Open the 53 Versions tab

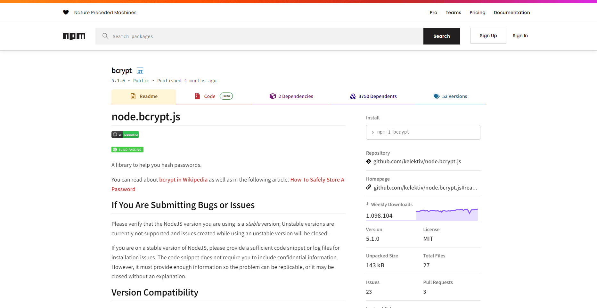tap(450, 96)
